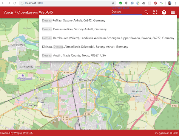This screenshot has height=136, width=179.
Task: Click the Adblock Plus extension icon
Action: click(x=155, y=3)
